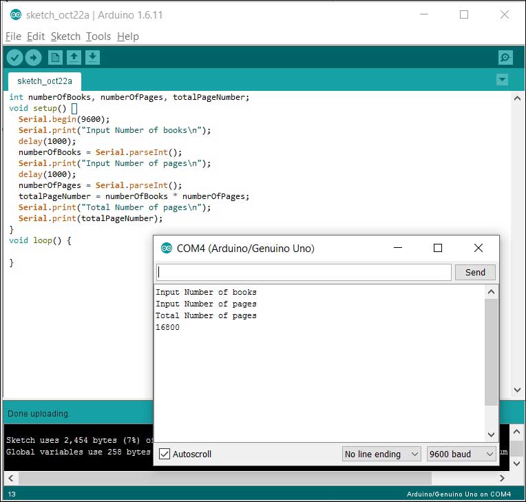Open the Tools menu
This screenshot has width=526, height=502.
(98, 36)
